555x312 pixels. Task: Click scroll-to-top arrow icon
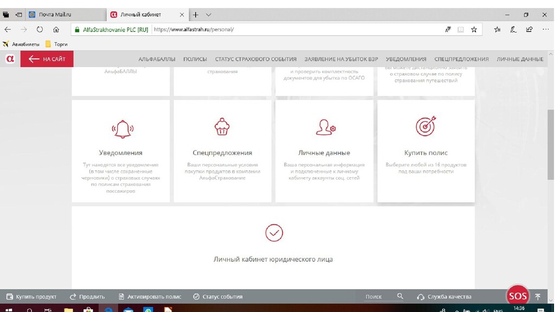538,297
